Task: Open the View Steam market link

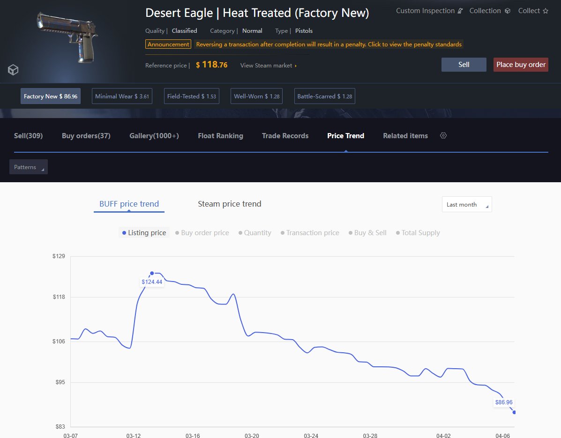Action: tap(269, 66)
